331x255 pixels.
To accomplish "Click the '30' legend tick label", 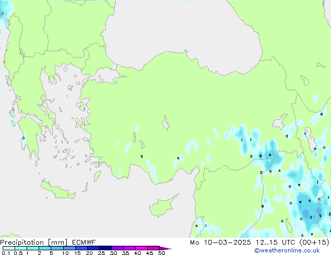I will tap(113, 253).
